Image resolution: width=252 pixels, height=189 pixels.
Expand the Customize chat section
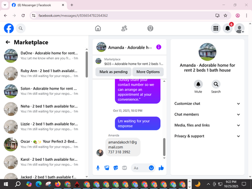[207, 103]
